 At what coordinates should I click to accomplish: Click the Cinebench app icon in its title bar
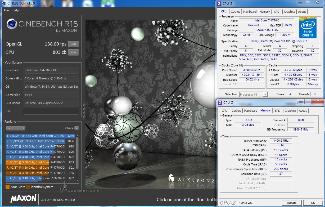point(3,3)
